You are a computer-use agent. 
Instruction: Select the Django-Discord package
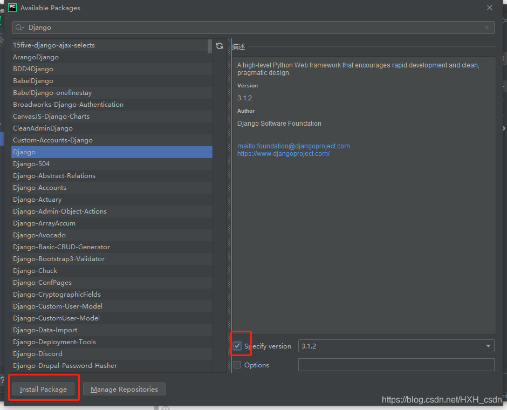(112, 354)
